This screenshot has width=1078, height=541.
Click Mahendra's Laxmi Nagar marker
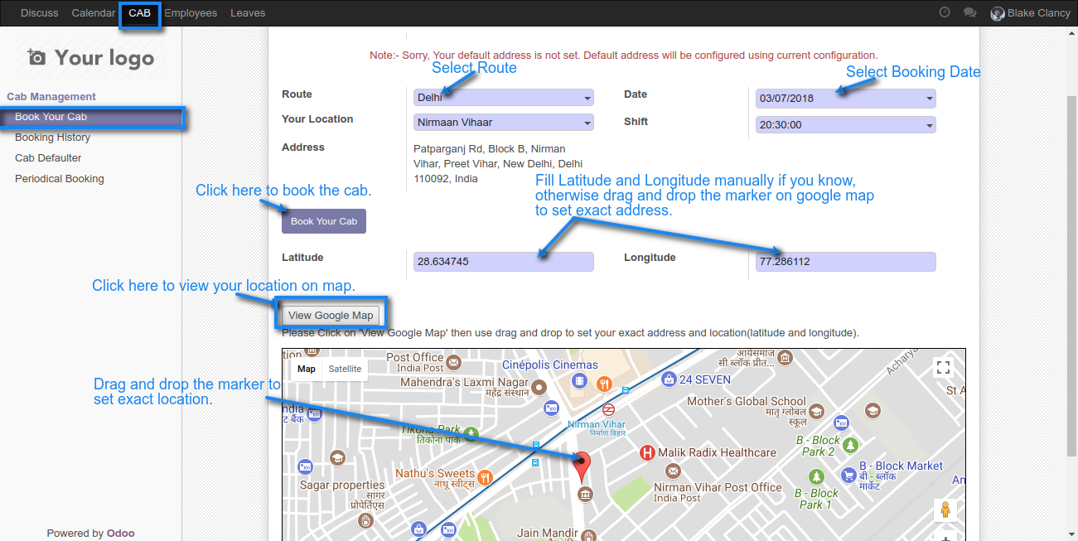[x=539, y=387]
